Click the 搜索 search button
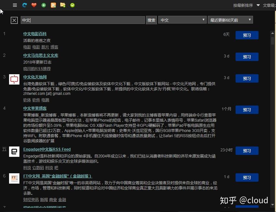The image size is (276, 212). pos(151,20)
